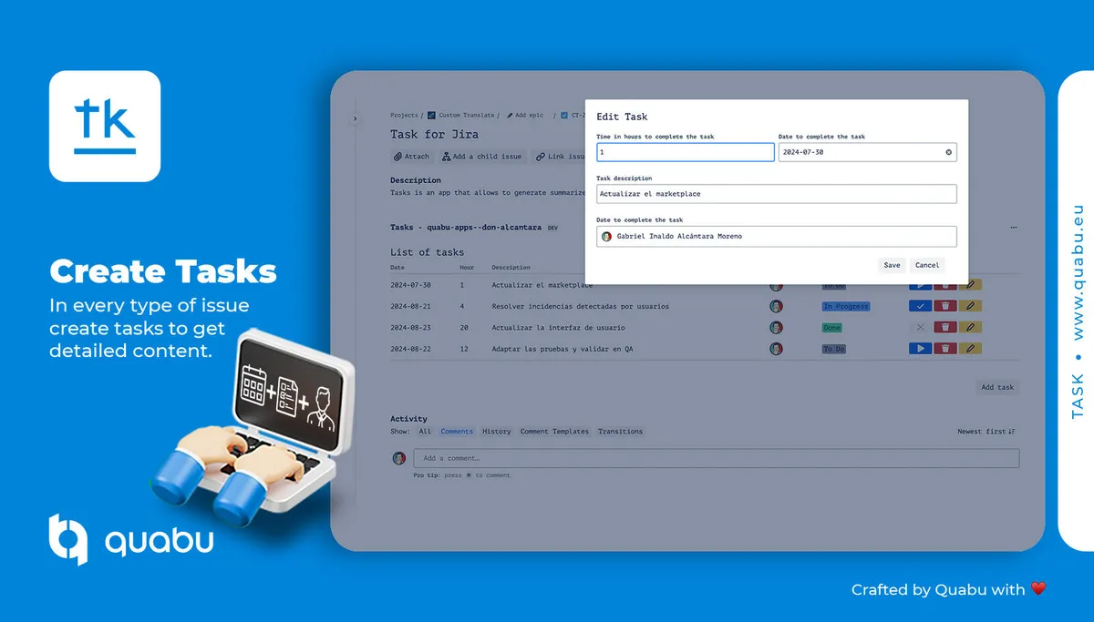Click the assignee avatar on the 2024-08-21 row
The height and width of the screenshot is (622, 1094).
776,306
